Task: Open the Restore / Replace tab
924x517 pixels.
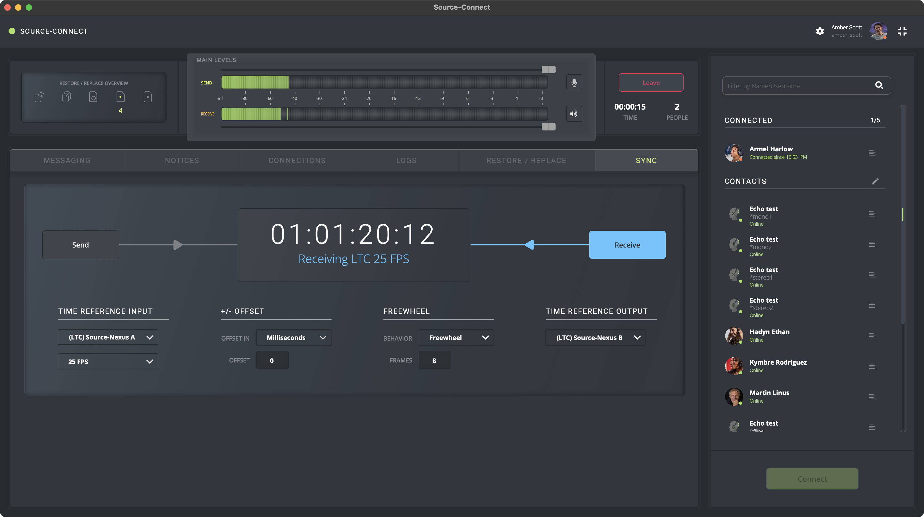Action: pyautogui.click(x=526, y=161)
